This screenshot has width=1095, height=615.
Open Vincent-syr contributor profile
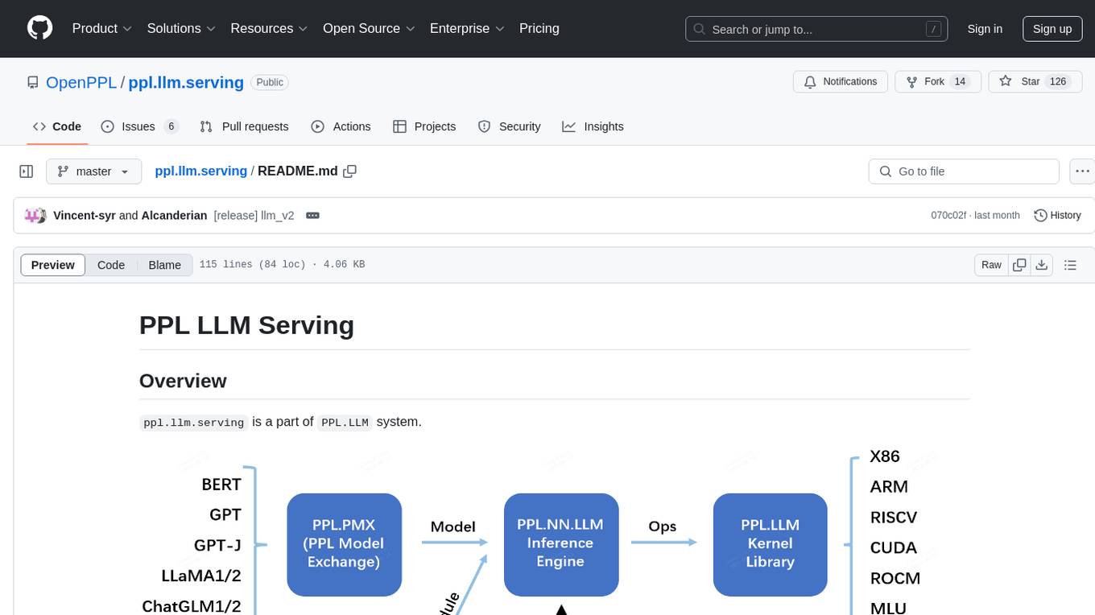(85, 215)
